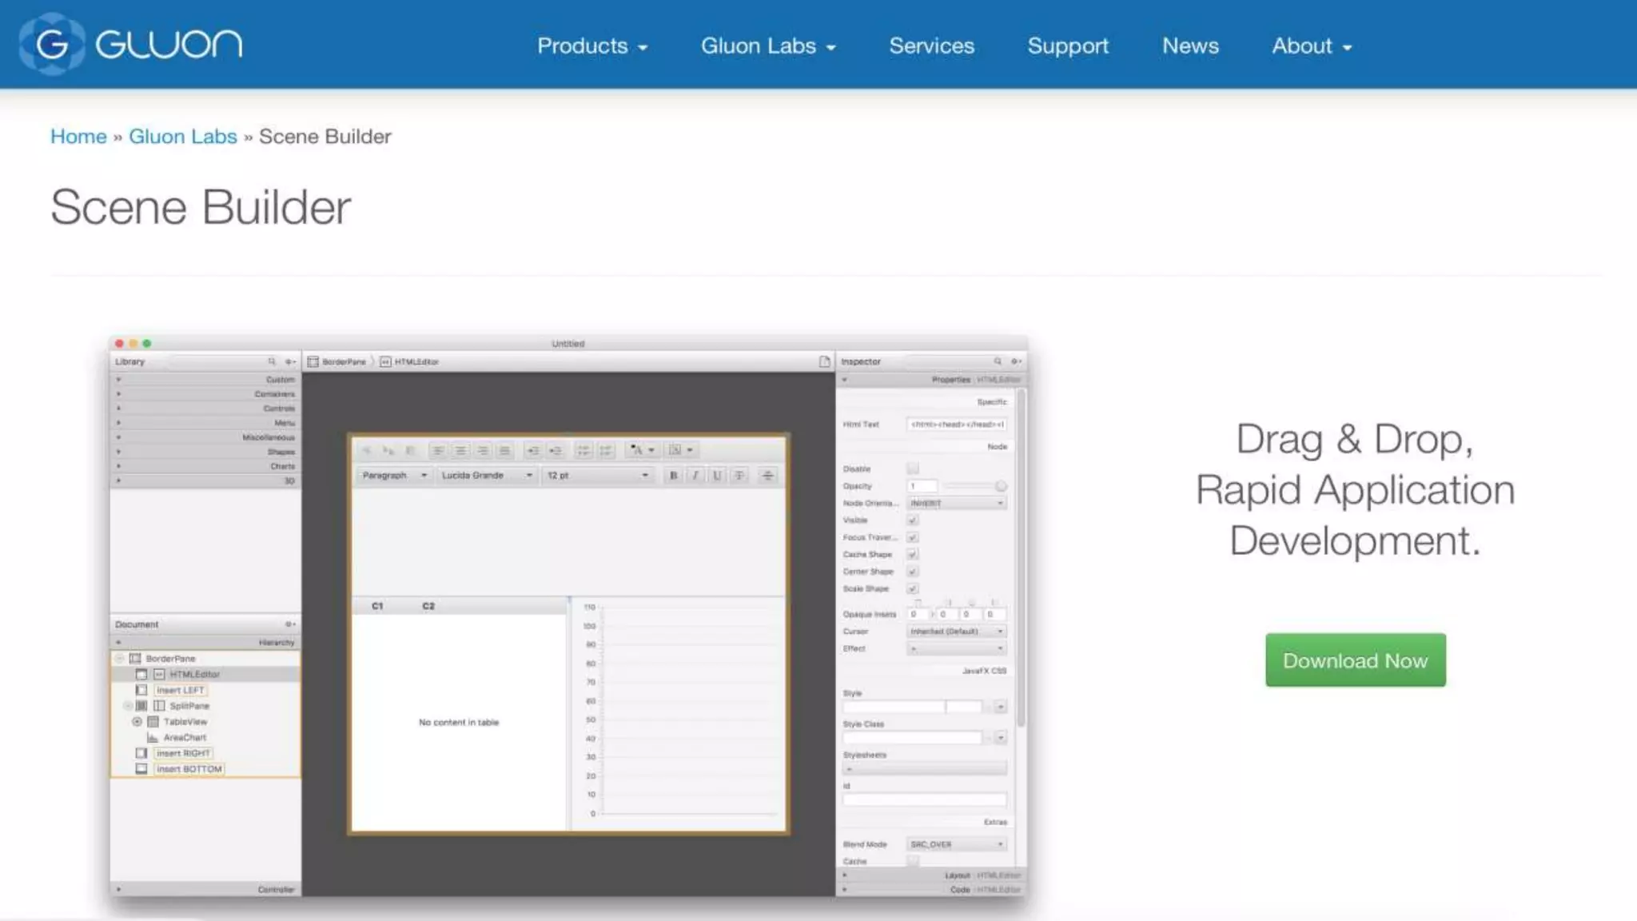Toggle the Cache Shape checkbox
Screen dimensions: 1637x921
pyautogui.click(x=913, y=555)
